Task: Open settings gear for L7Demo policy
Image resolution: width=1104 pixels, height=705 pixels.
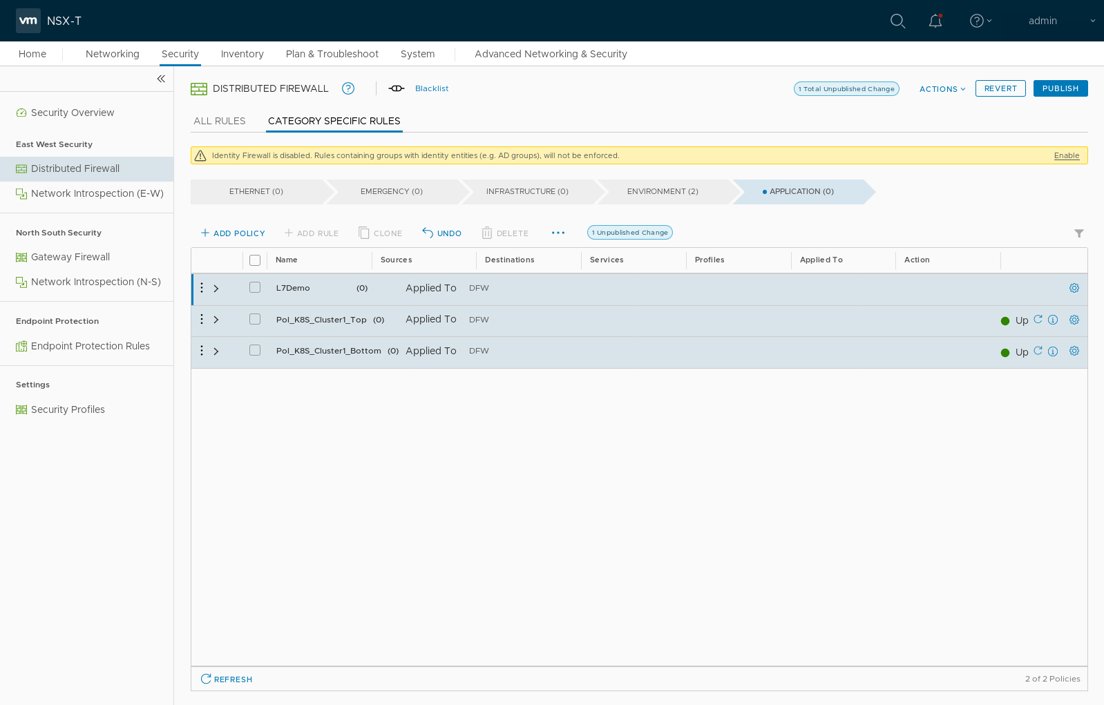Action: (1074, 288)
